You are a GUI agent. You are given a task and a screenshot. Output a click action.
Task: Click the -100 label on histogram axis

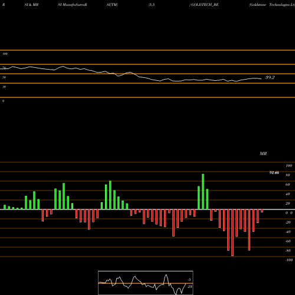(289, 260)
